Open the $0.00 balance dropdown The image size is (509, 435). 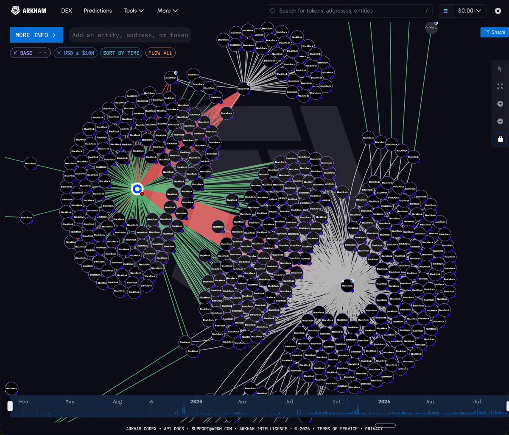pos(470,11)
